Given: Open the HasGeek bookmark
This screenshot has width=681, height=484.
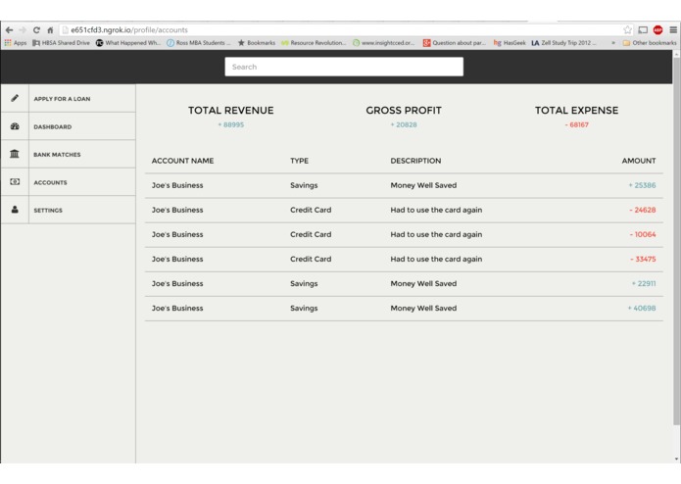Looking at the screenshot, I should pyautogui.click(x=510, y=42).
